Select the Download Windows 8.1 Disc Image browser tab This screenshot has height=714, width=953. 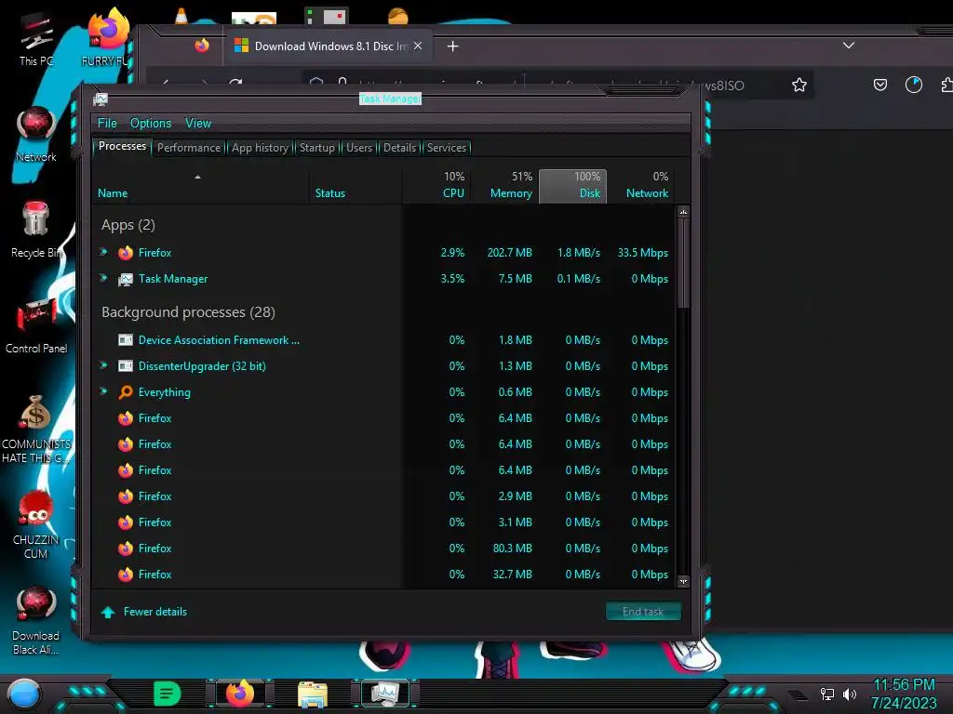329,46
